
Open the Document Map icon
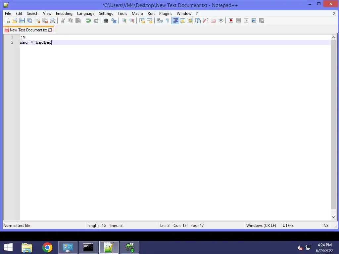[190, 21]
